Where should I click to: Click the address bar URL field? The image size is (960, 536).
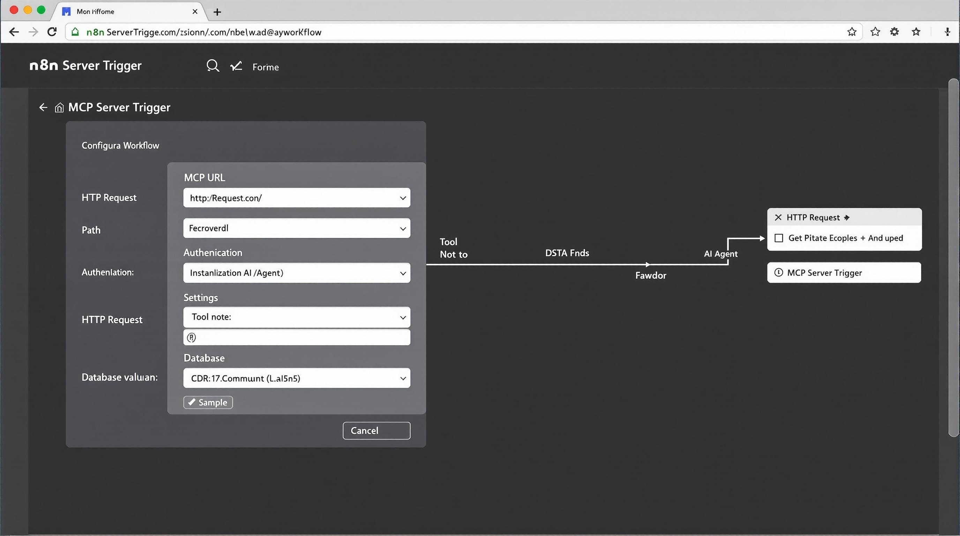pos(464,32)
